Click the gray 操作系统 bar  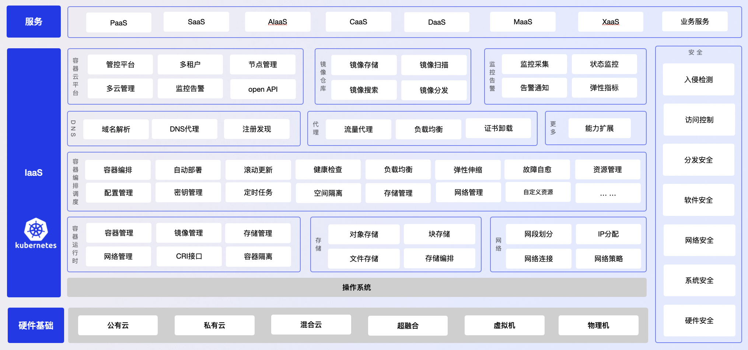pos(356,287)
